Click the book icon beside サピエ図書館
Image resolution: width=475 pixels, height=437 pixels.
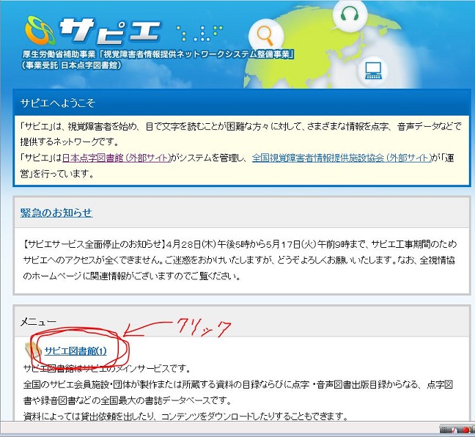coord(33,351)
